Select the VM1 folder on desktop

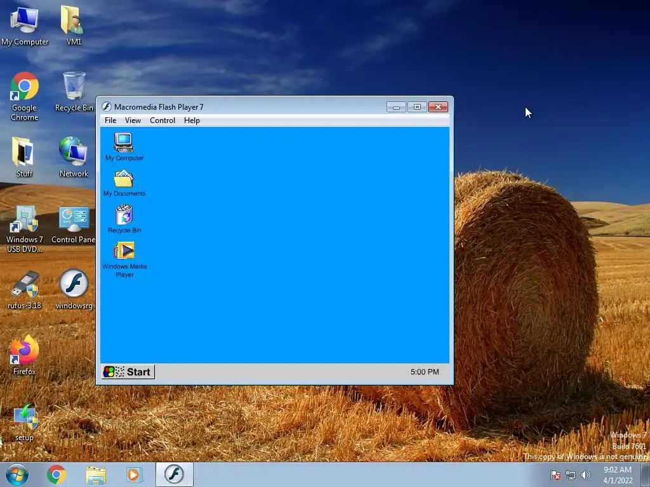pyautogui.click(x=74, y=26)
